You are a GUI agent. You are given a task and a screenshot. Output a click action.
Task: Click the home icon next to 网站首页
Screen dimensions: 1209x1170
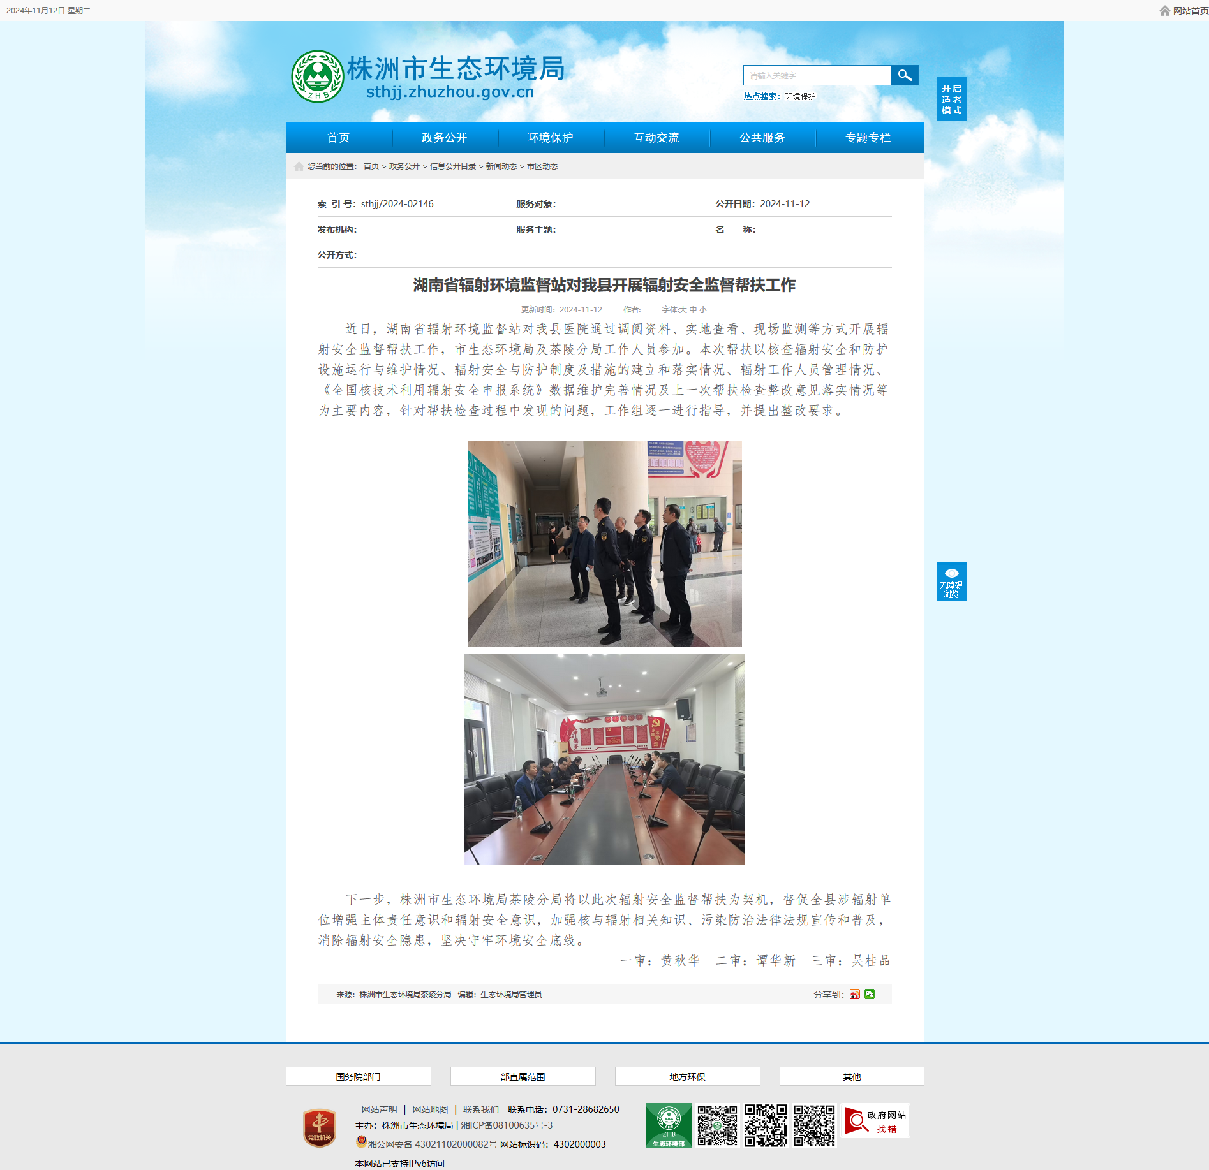(1165, 11)
